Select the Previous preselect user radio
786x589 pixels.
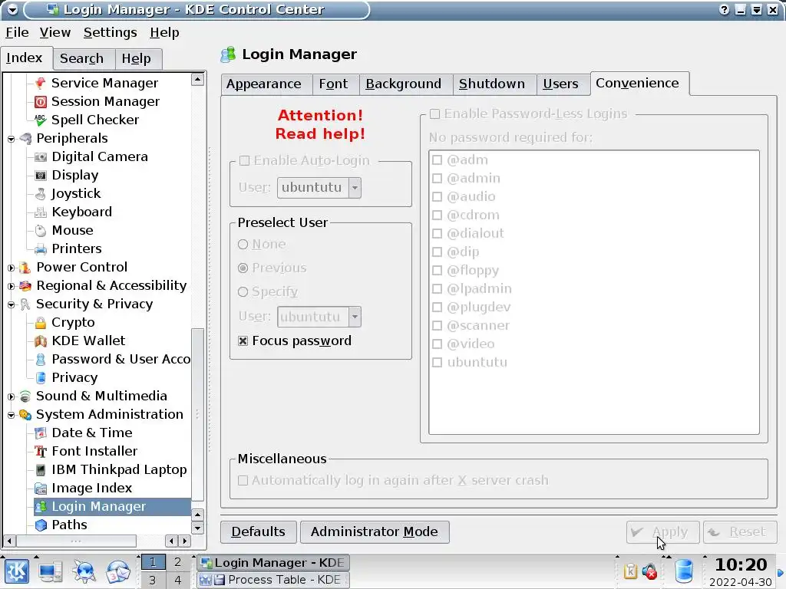[x=243, y=268]
